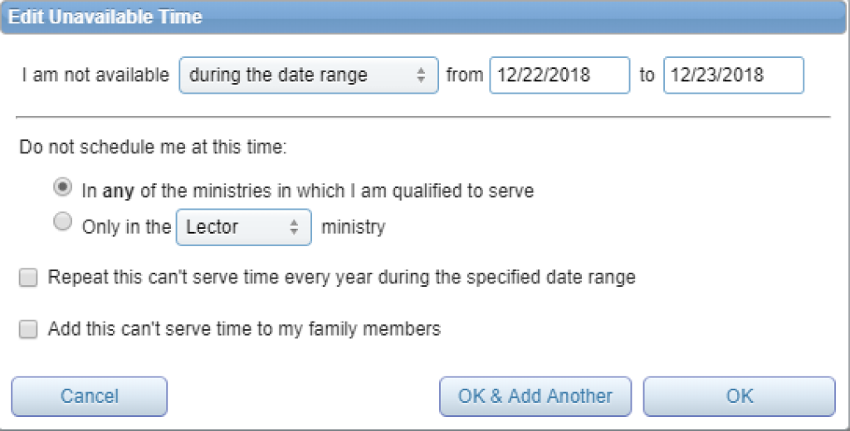This screenshot has width=850, height=431.
Task: Enable repeat every year checkbox
Action: (28, 278)
